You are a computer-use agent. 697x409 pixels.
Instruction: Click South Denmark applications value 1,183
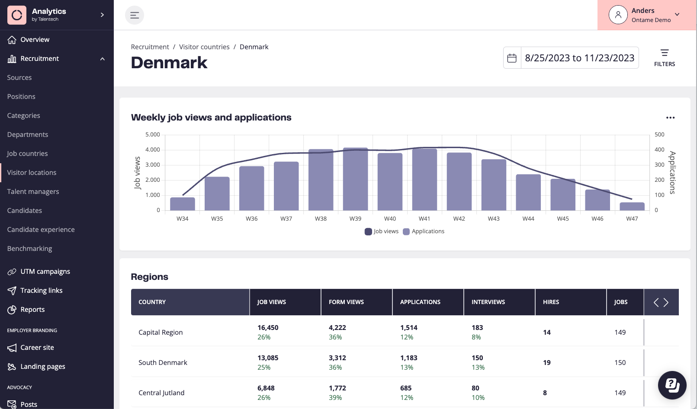[x=409, y=358]
